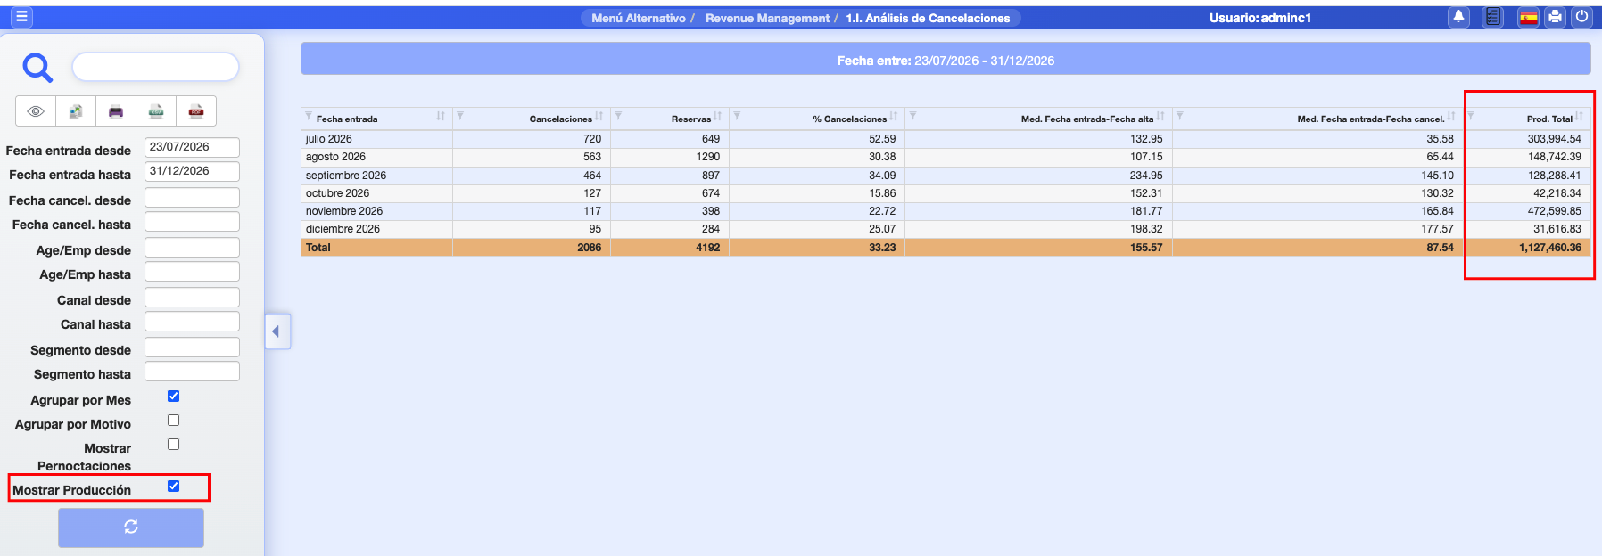Click the Fecha cancel. desde field
This screenshot has height=556, width=1602.
(x=192, y=197)
